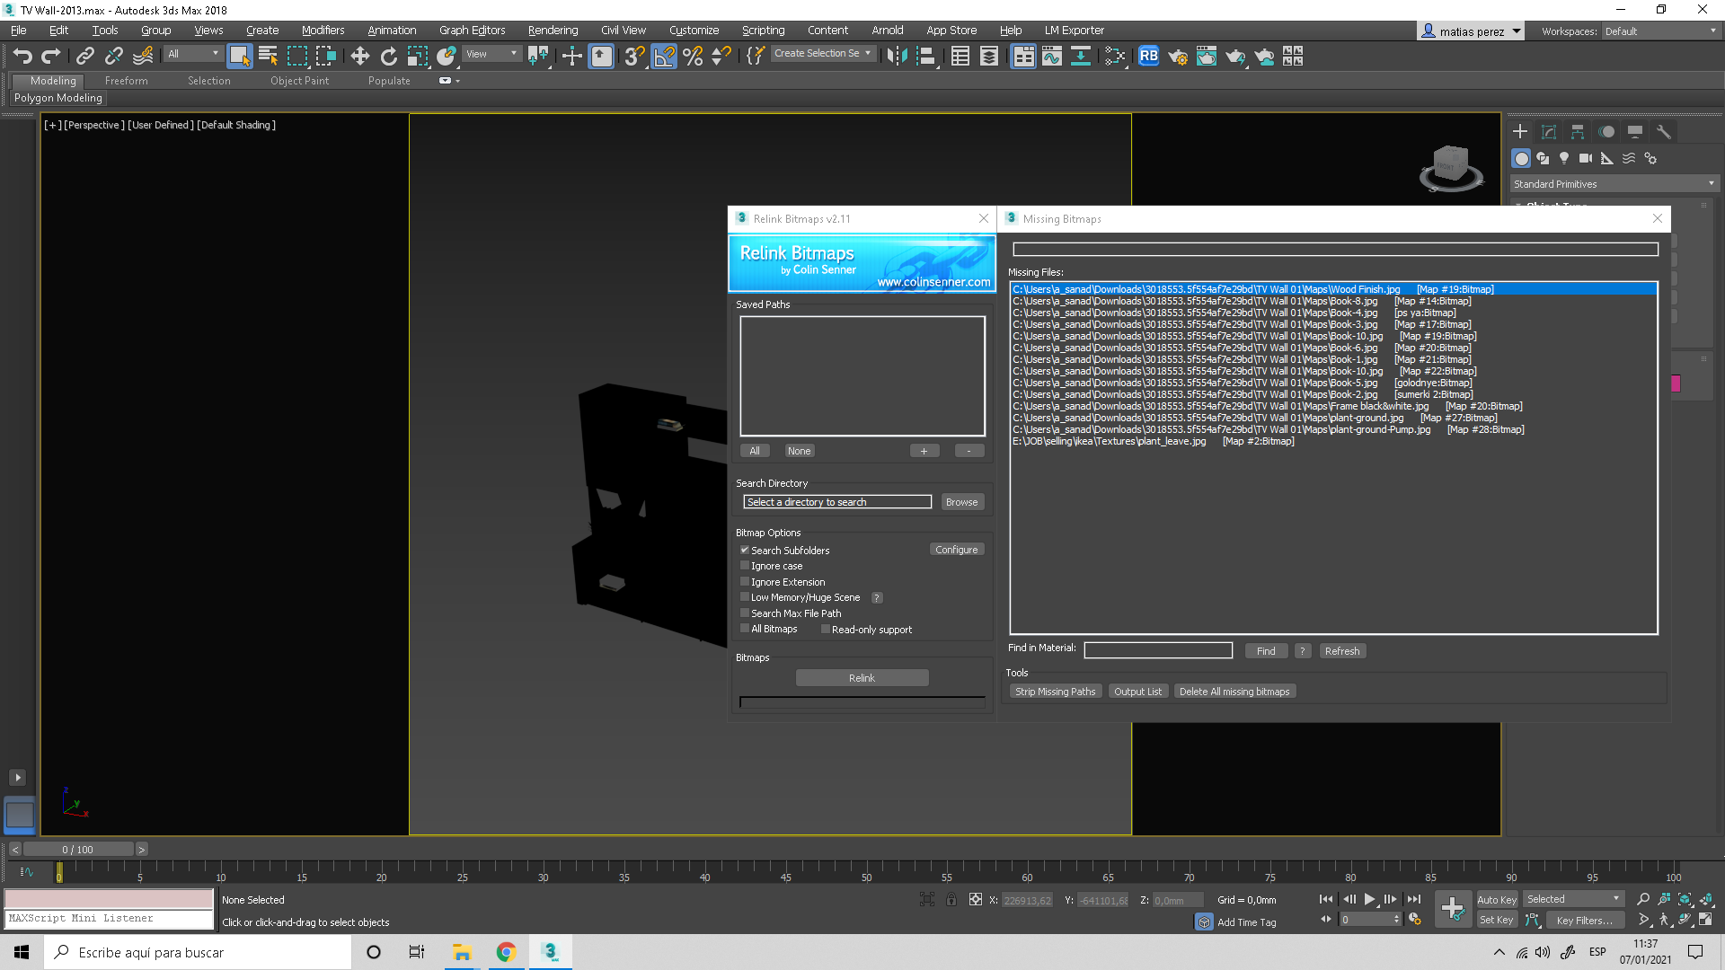Open the Modify panel tab icon
The width and height of the screenshot is (1725, 970).
[1549, 131]
